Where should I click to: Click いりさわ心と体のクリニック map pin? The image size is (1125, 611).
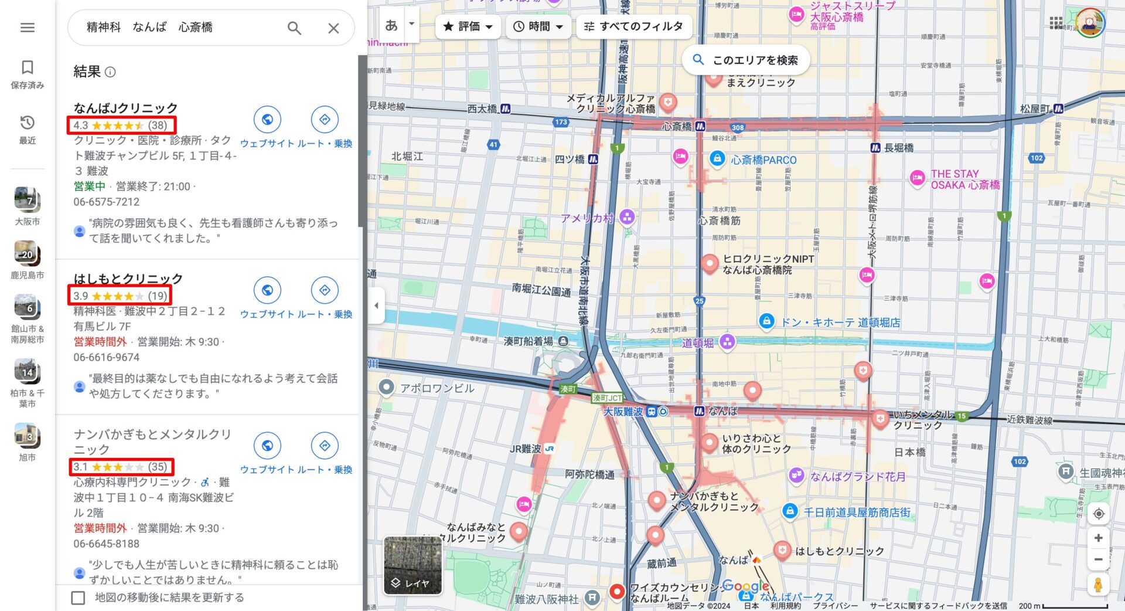tap(709, 443)
